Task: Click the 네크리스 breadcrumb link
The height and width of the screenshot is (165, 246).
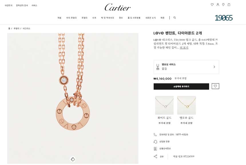Action: pos(26,28)
